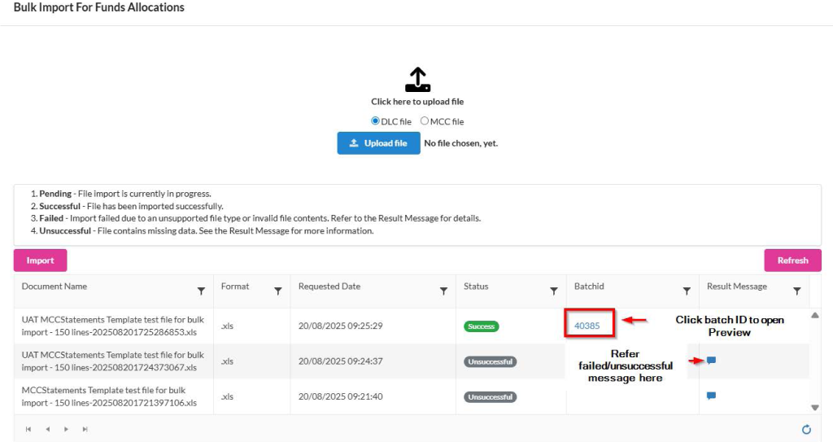Open filter for Format column

point(277,291)
